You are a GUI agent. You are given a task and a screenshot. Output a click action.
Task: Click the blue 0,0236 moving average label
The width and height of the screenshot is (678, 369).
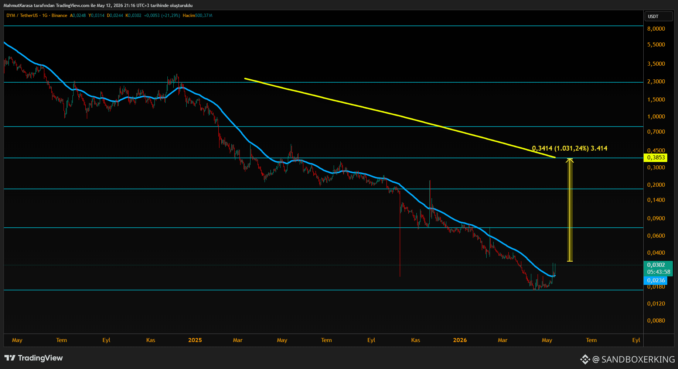pyautogui.click(x=656, y=280)
